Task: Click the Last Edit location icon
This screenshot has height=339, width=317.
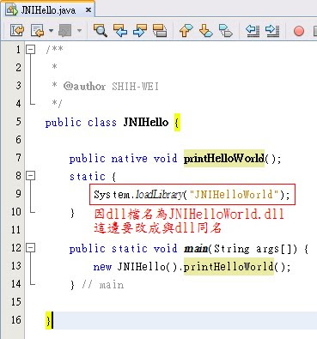Action: pos(17,30)
